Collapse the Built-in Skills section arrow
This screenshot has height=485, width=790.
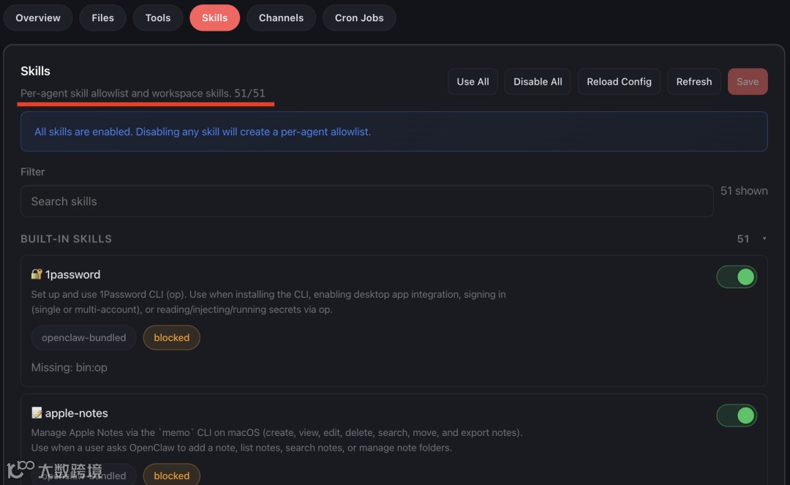click(x=764, y=238)
